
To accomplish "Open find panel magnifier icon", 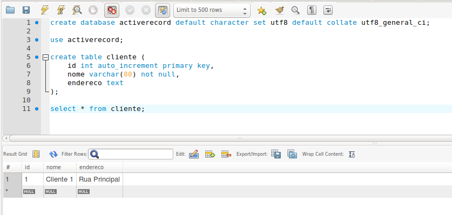I will tap(295, 10).
